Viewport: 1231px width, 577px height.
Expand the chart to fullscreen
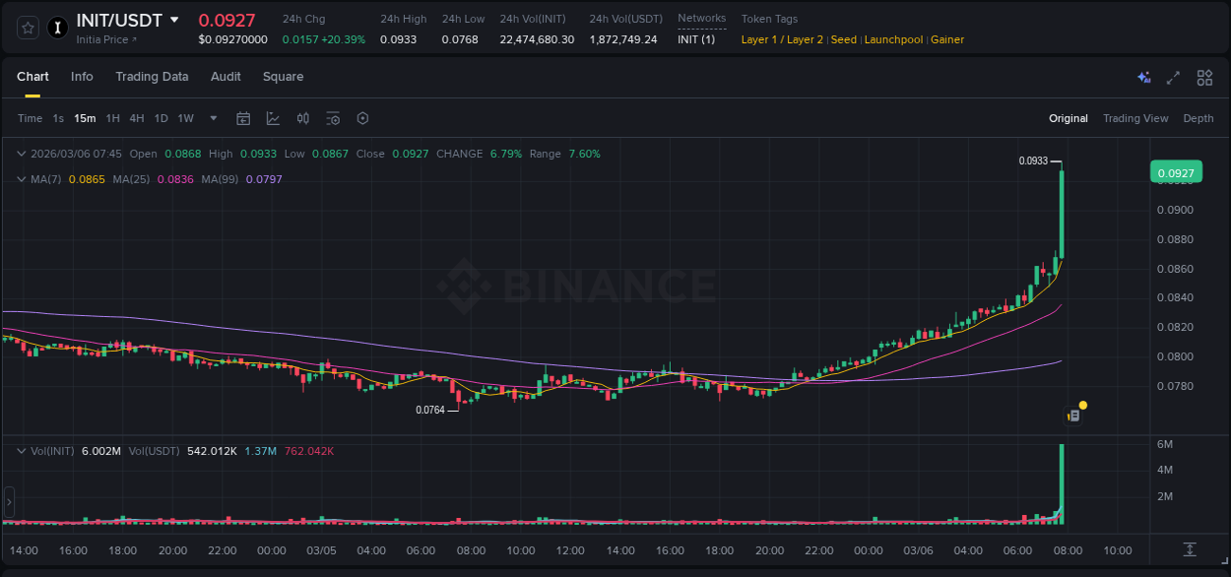(x=1173, y=77)
